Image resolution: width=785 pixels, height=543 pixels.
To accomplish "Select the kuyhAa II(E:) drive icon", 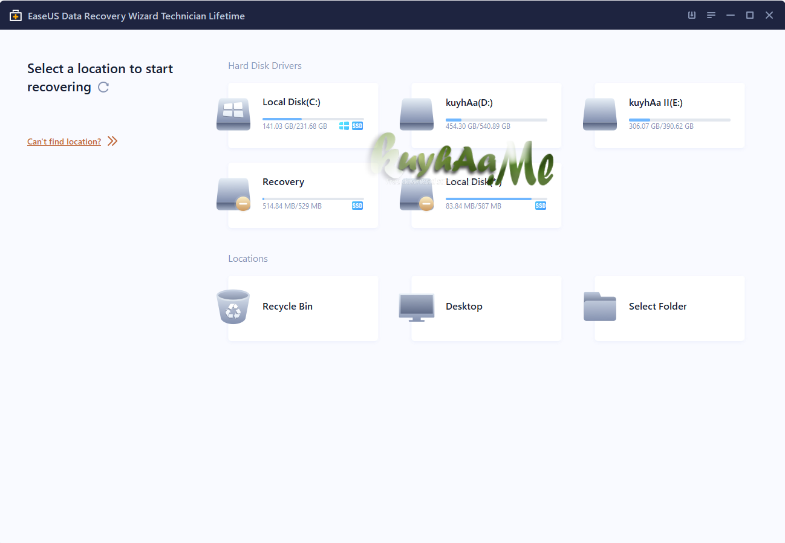I will pyautogui.click(x=600, y=115).
